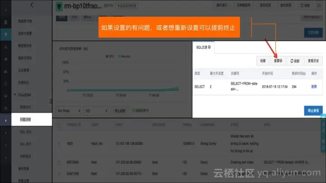Click the 停止刷新 button
The width and height of the screenshot is (326, 183).
click(120, 111)
